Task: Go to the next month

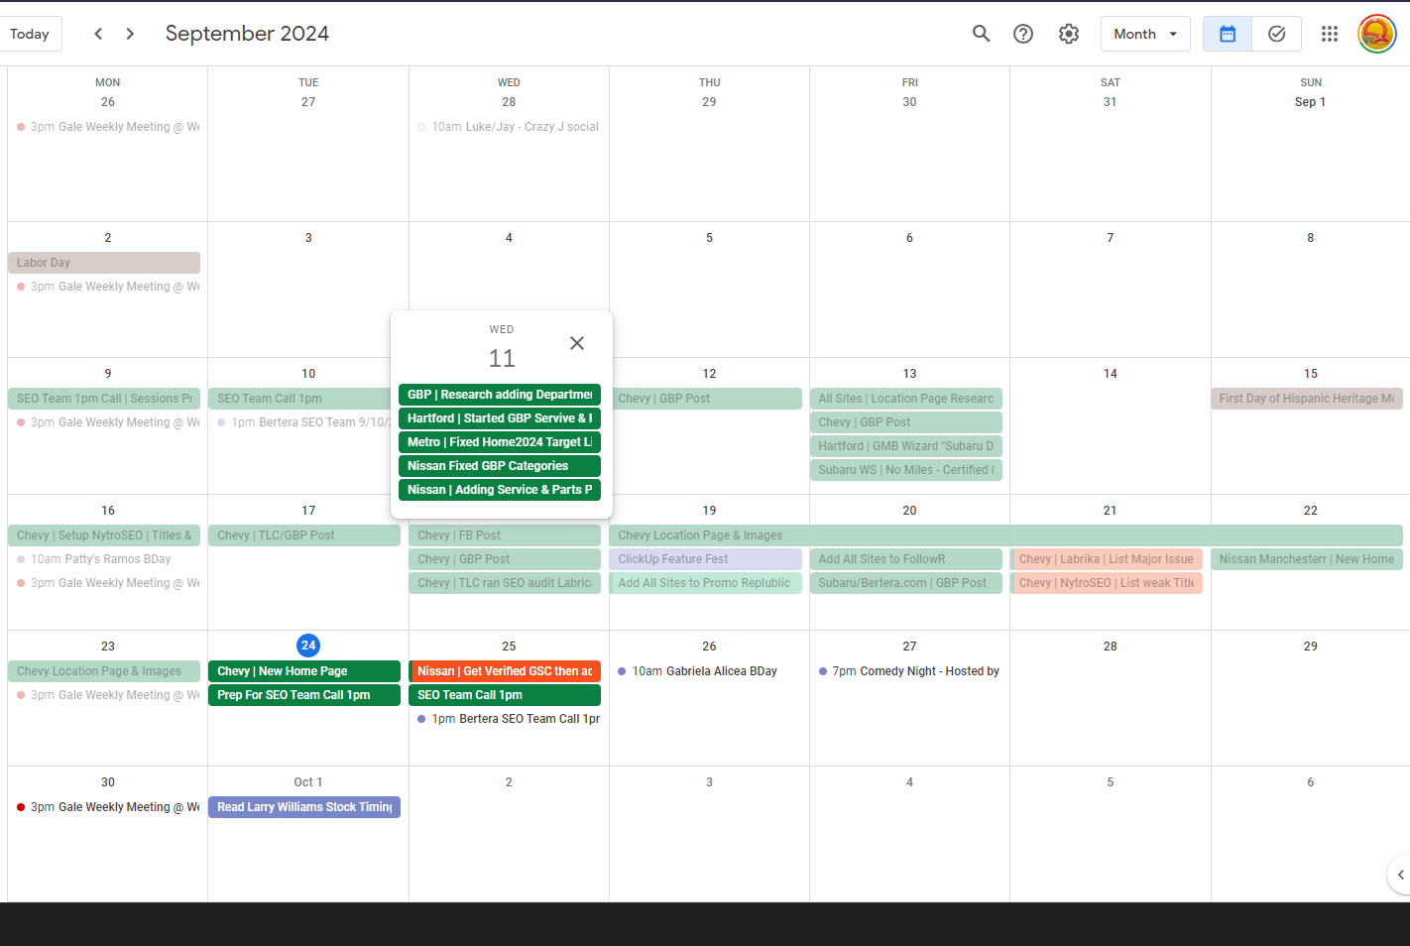Action: coord(130,34)
